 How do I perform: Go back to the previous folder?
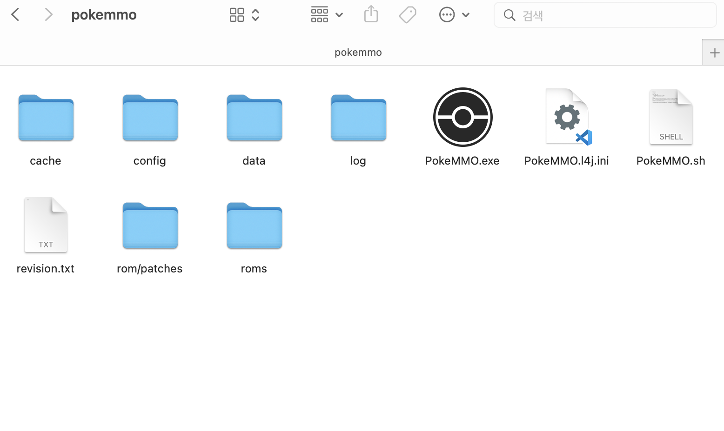click(15, 15)
